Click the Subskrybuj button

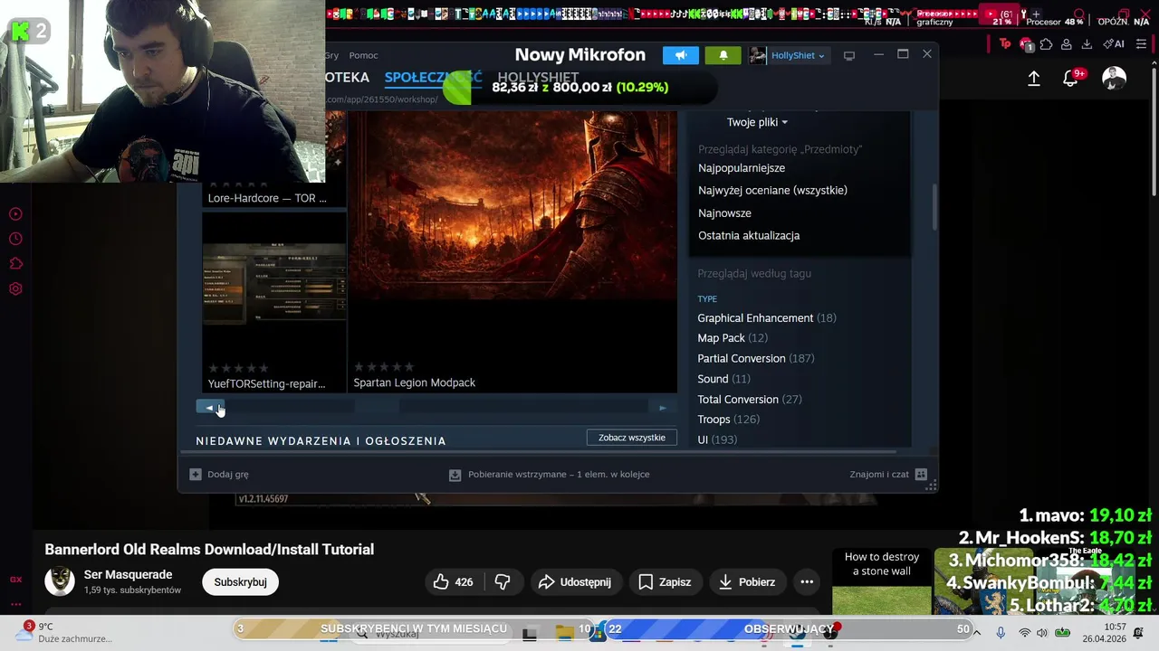[240, 582]
